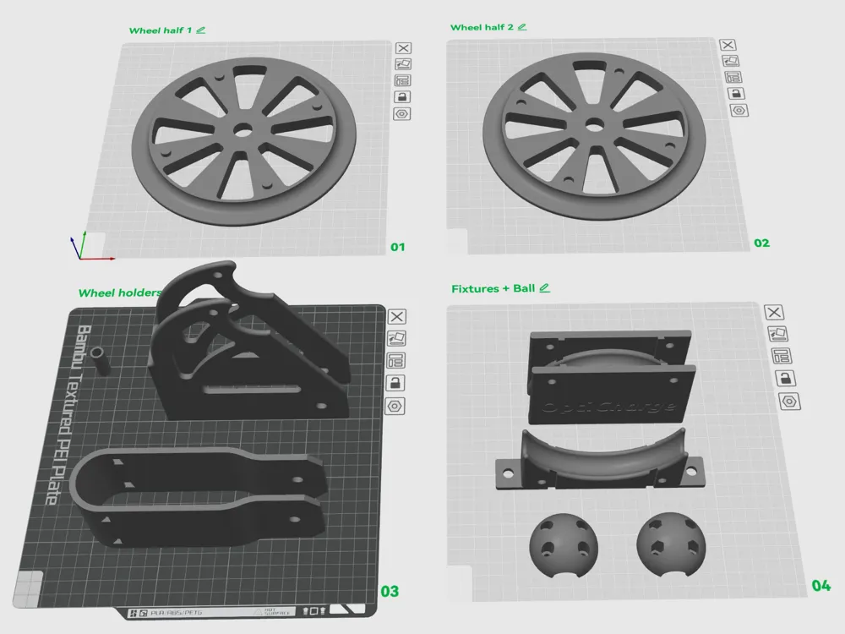
Task: Rename plate via pencil next to Fixtures + Ball
Action: click(544, 288)
